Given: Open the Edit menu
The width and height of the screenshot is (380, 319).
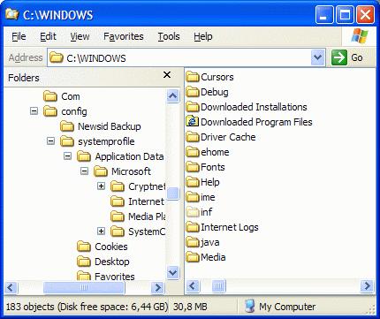Looking at the screenshot, I should (48, 36).
